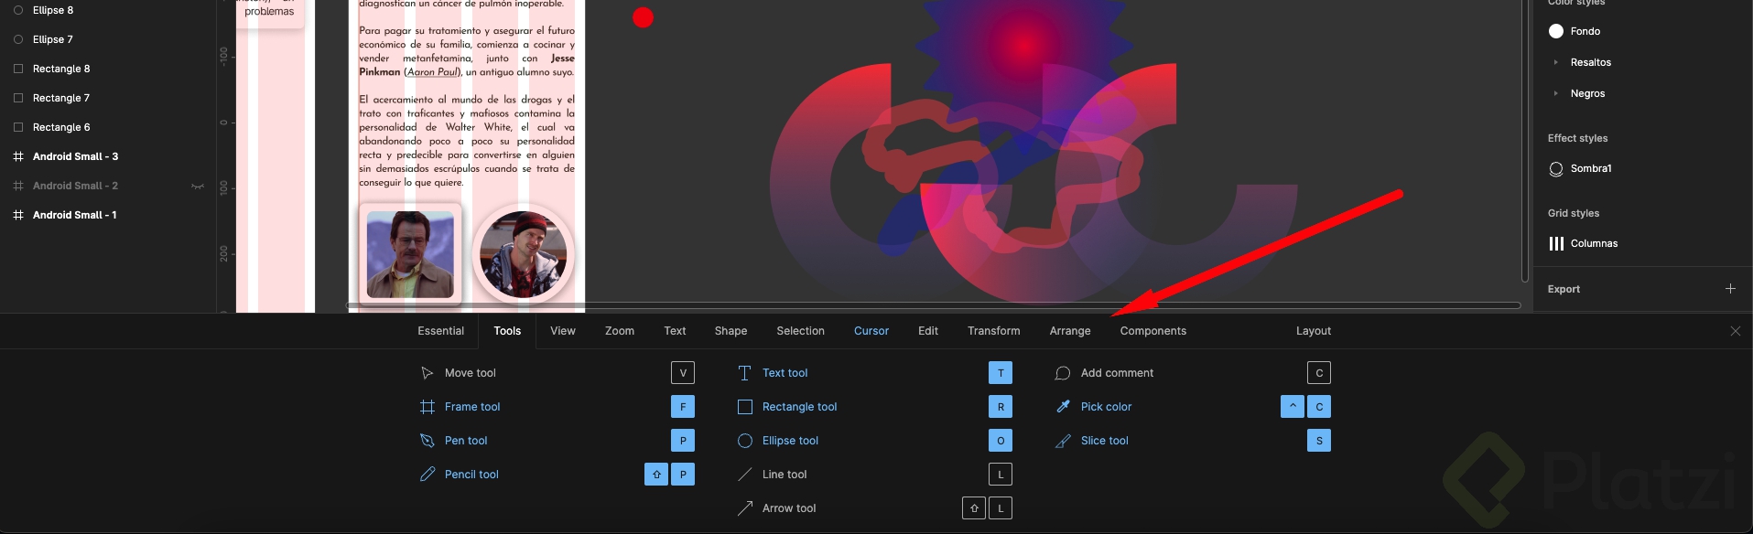Click the Sombra1 effect style icon
This screenshot has width=1753, height=534.
[x=1556, y=169]
